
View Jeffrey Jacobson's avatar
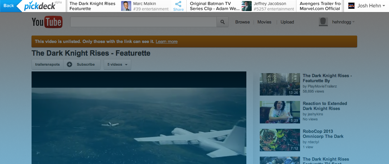pos(247,6)
